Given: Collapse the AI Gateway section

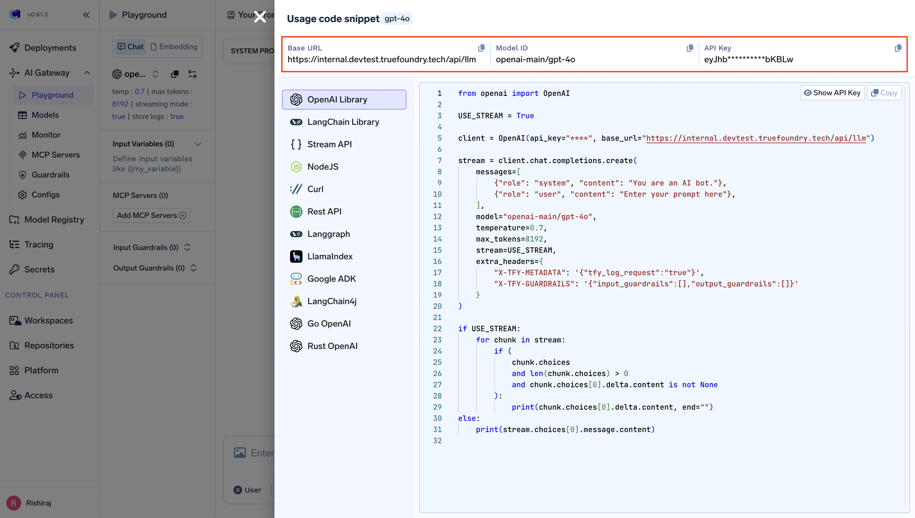Looking at the screenshot, I should (87, 72).
